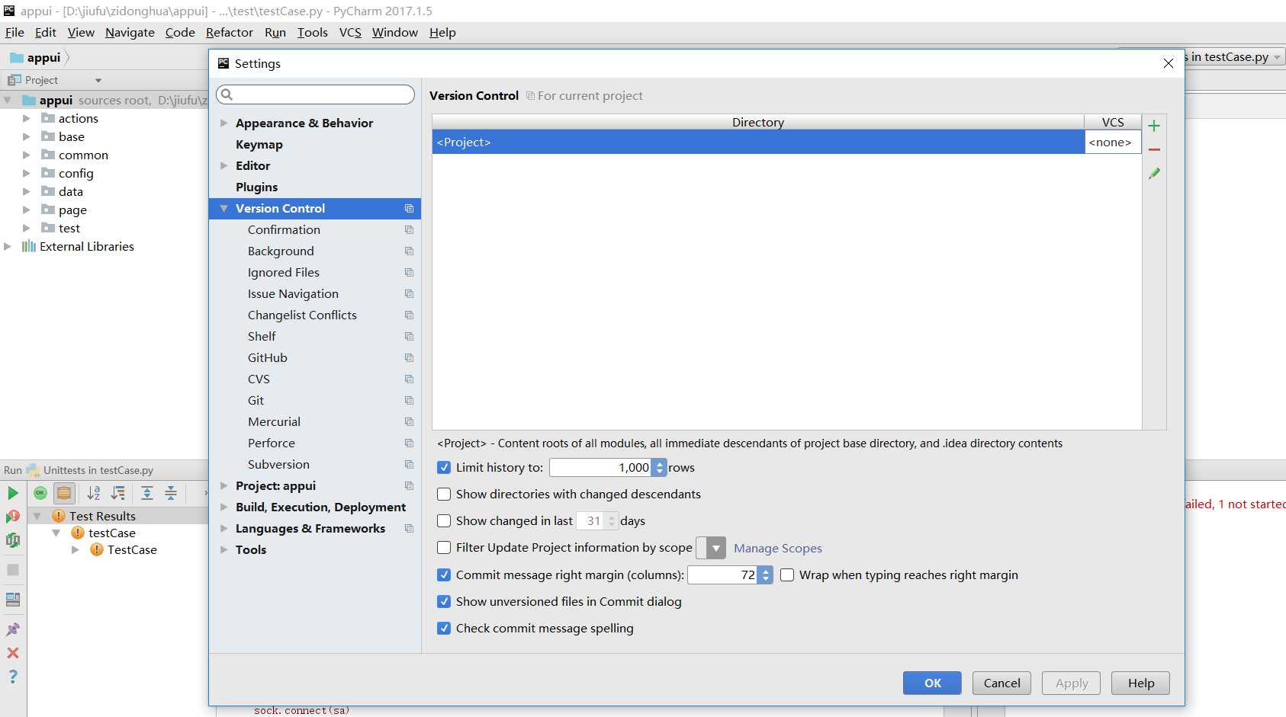Click the icon beside Languages & Frameworks

(x=409, y=528)
